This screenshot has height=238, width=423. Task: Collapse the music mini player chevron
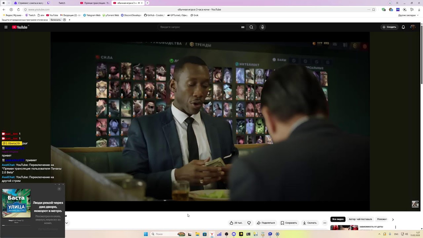(x=59, y=189)
